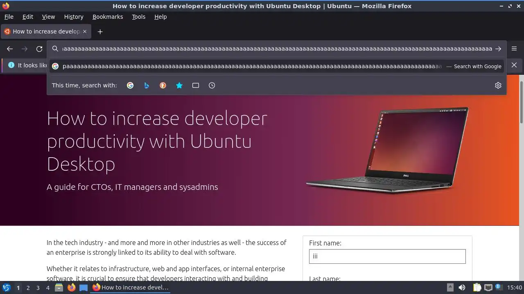Click the tray eject/removable media icon
This screenshot has width=524, height=294.
click(x=450, y=287)
